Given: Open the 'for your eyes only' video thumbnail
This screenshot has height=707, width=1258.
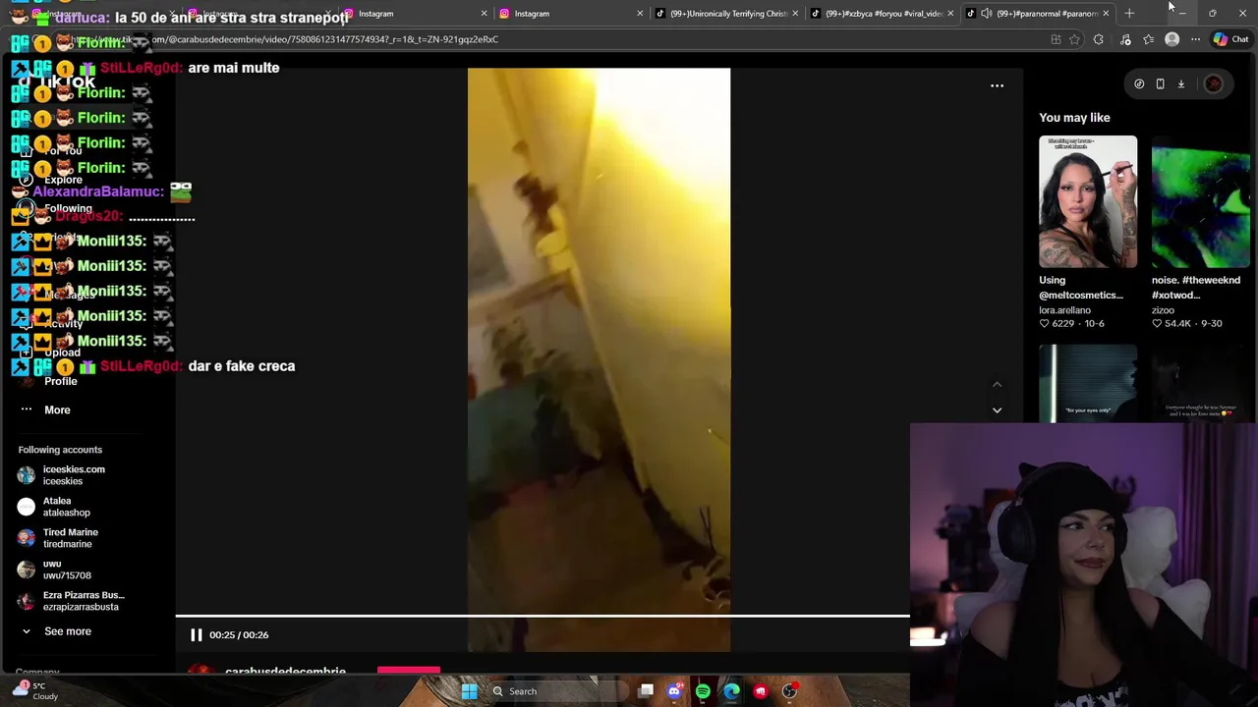Looking at the screenshot, I should (1088, 384).
